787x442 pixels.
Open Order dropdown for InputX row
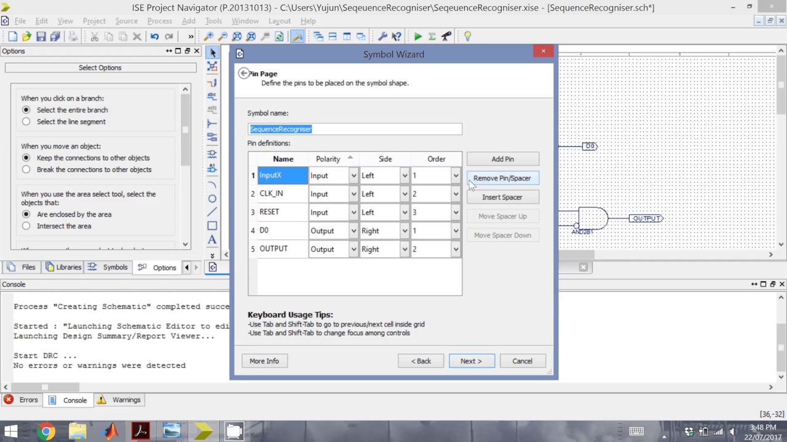click(456, 176)
